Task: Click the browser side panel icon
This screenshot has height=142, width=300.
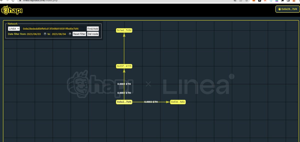Action: coord(288,1)
